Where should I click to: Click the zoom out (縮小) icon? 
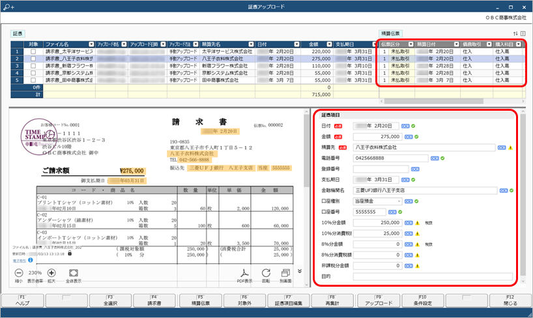point(19,273)
